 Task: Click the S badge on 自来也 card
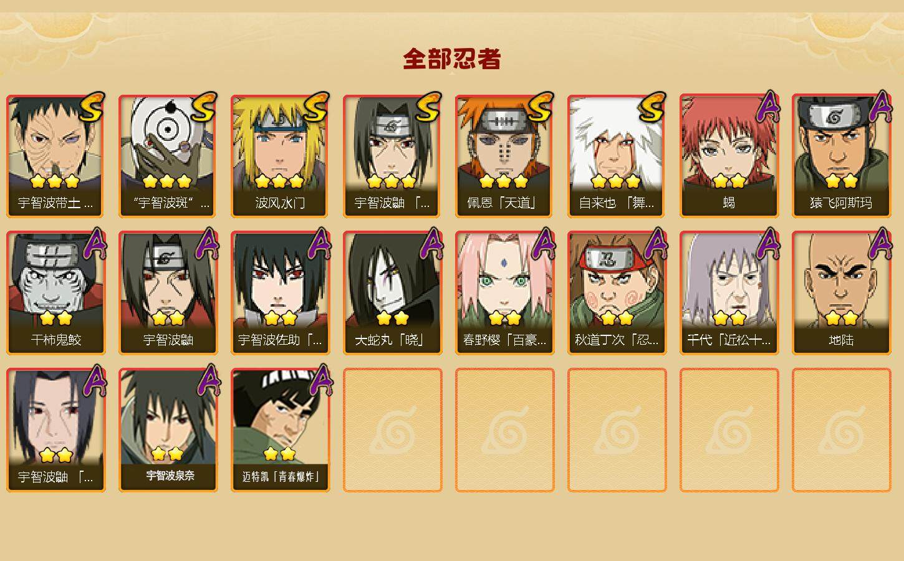tap(652, 107)
